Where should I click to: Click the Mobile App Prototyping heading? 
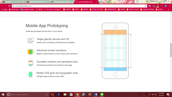(x=47, y=26)
